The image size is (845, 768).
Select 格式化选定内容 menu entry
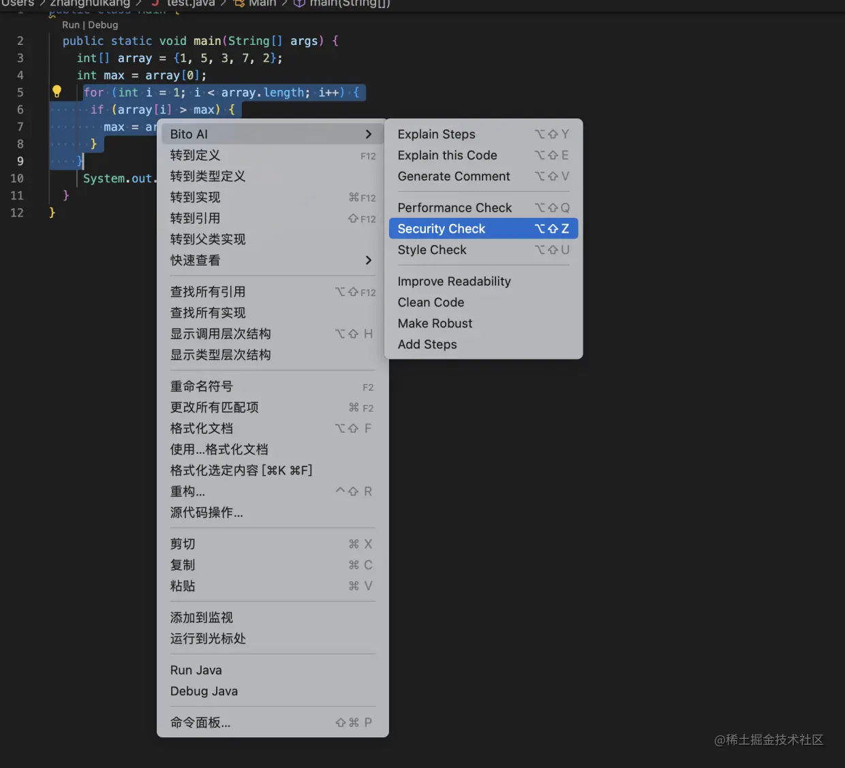(x=273, y=470)
